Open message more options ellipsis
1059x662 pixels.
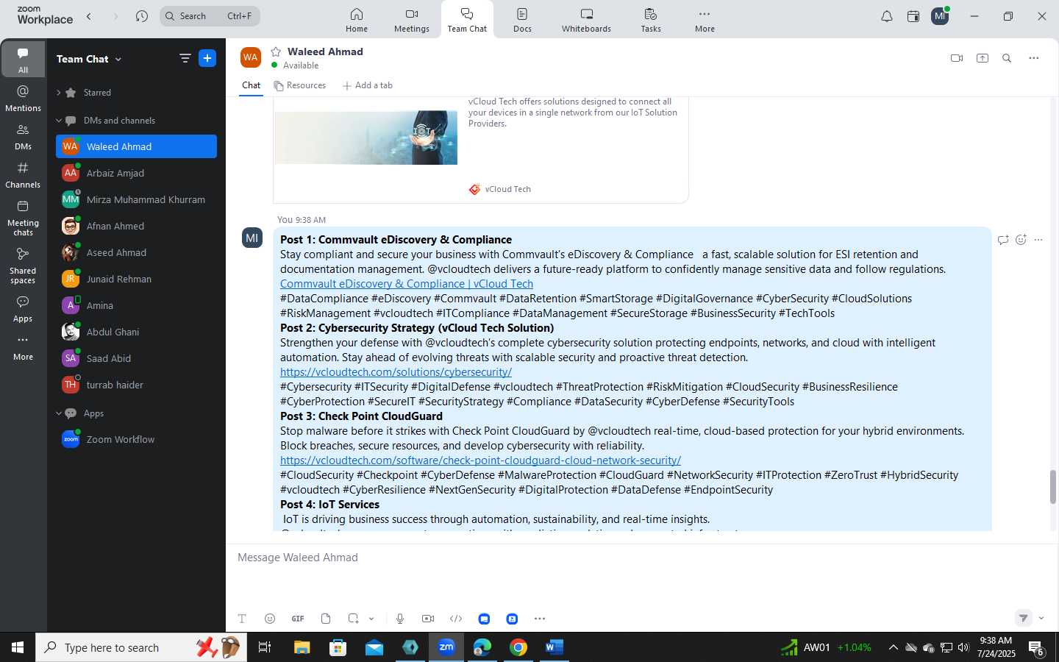[x=1038, y=240]
